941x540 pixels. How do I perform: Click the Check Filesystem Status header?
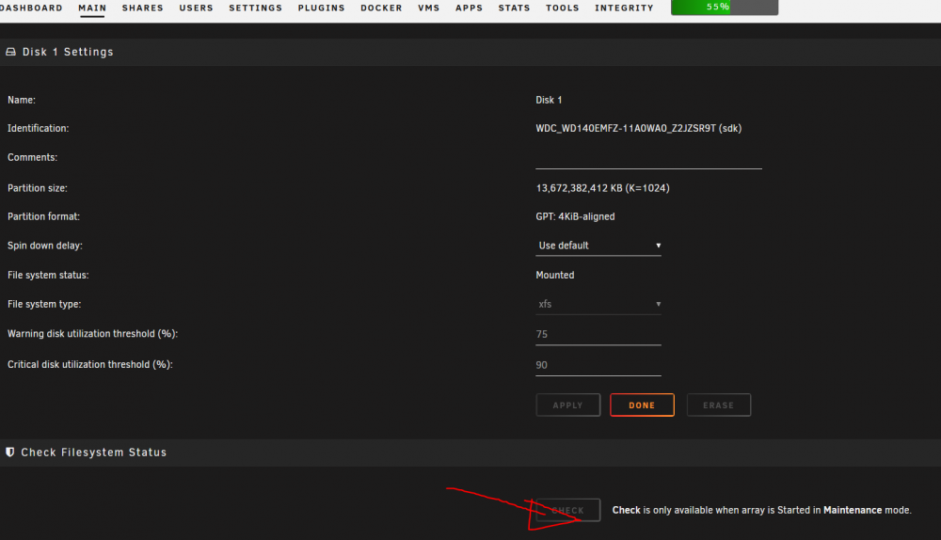point(93,453)
